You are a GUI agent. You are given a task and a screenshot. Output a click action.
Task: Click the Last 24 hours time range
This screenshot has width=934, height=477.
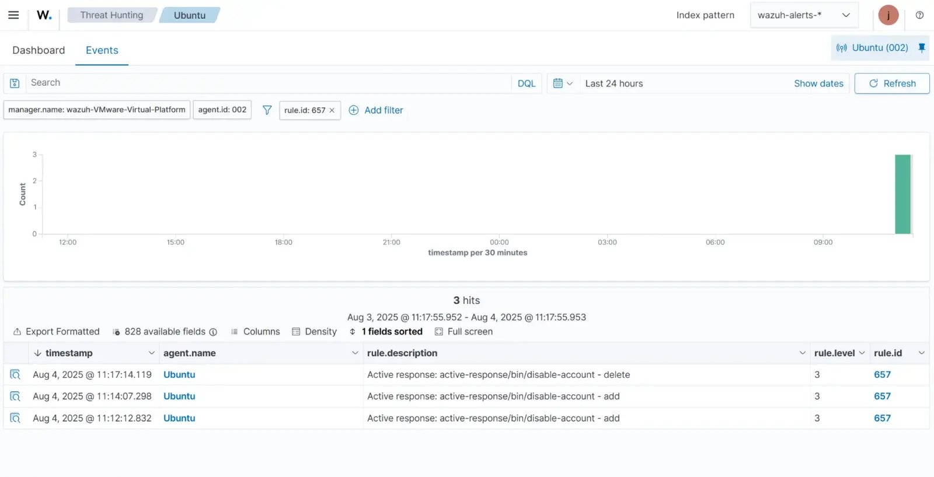(x=614, y=83)
